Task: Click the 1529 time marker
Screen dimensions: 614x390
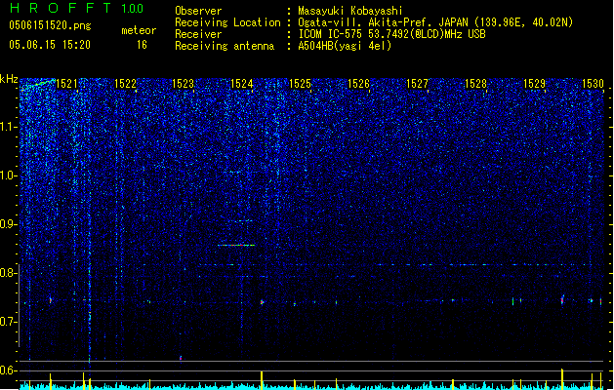Action: coord(534,84)
